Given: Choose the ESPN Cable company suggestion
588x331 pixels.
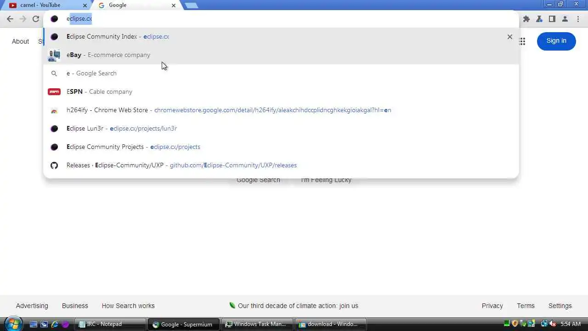Looking at the screenshot, I should 281,92.
